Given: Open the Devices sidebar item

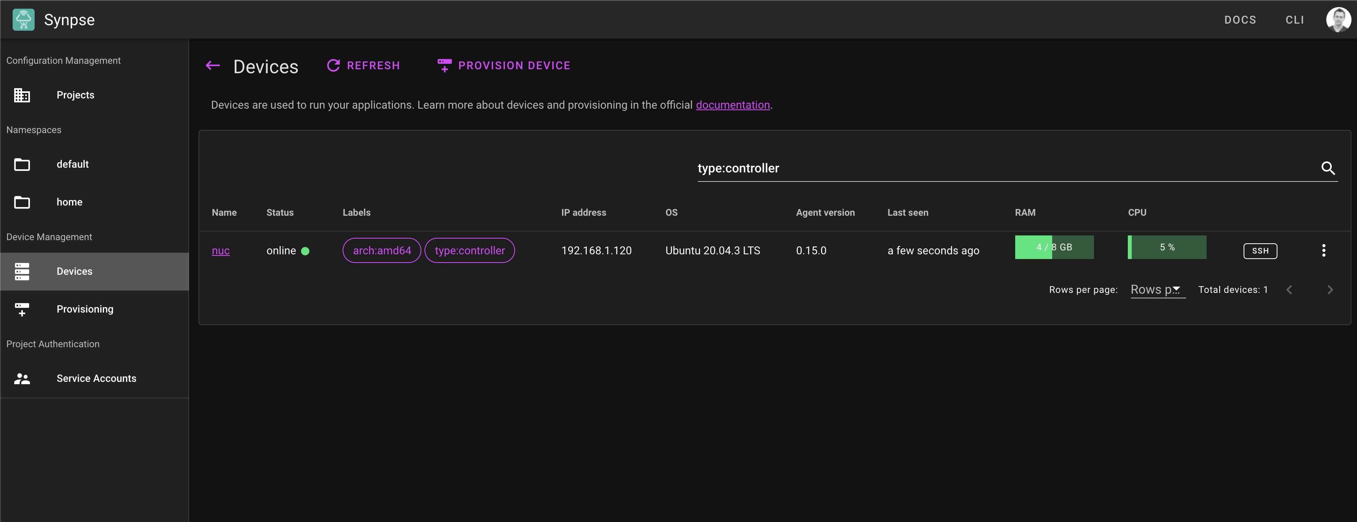Looking at the screenshot, I should (x=74, y=271).
